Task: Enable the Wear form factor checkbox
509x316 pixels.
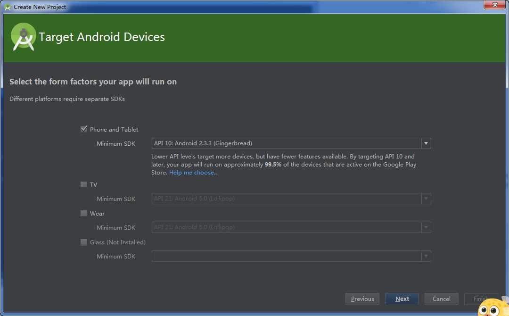Action: pyautogui.click(x=84, y=213)
